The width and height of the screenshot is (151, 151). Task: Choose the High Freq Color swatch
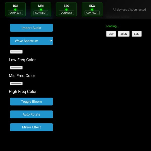point(16,84)
